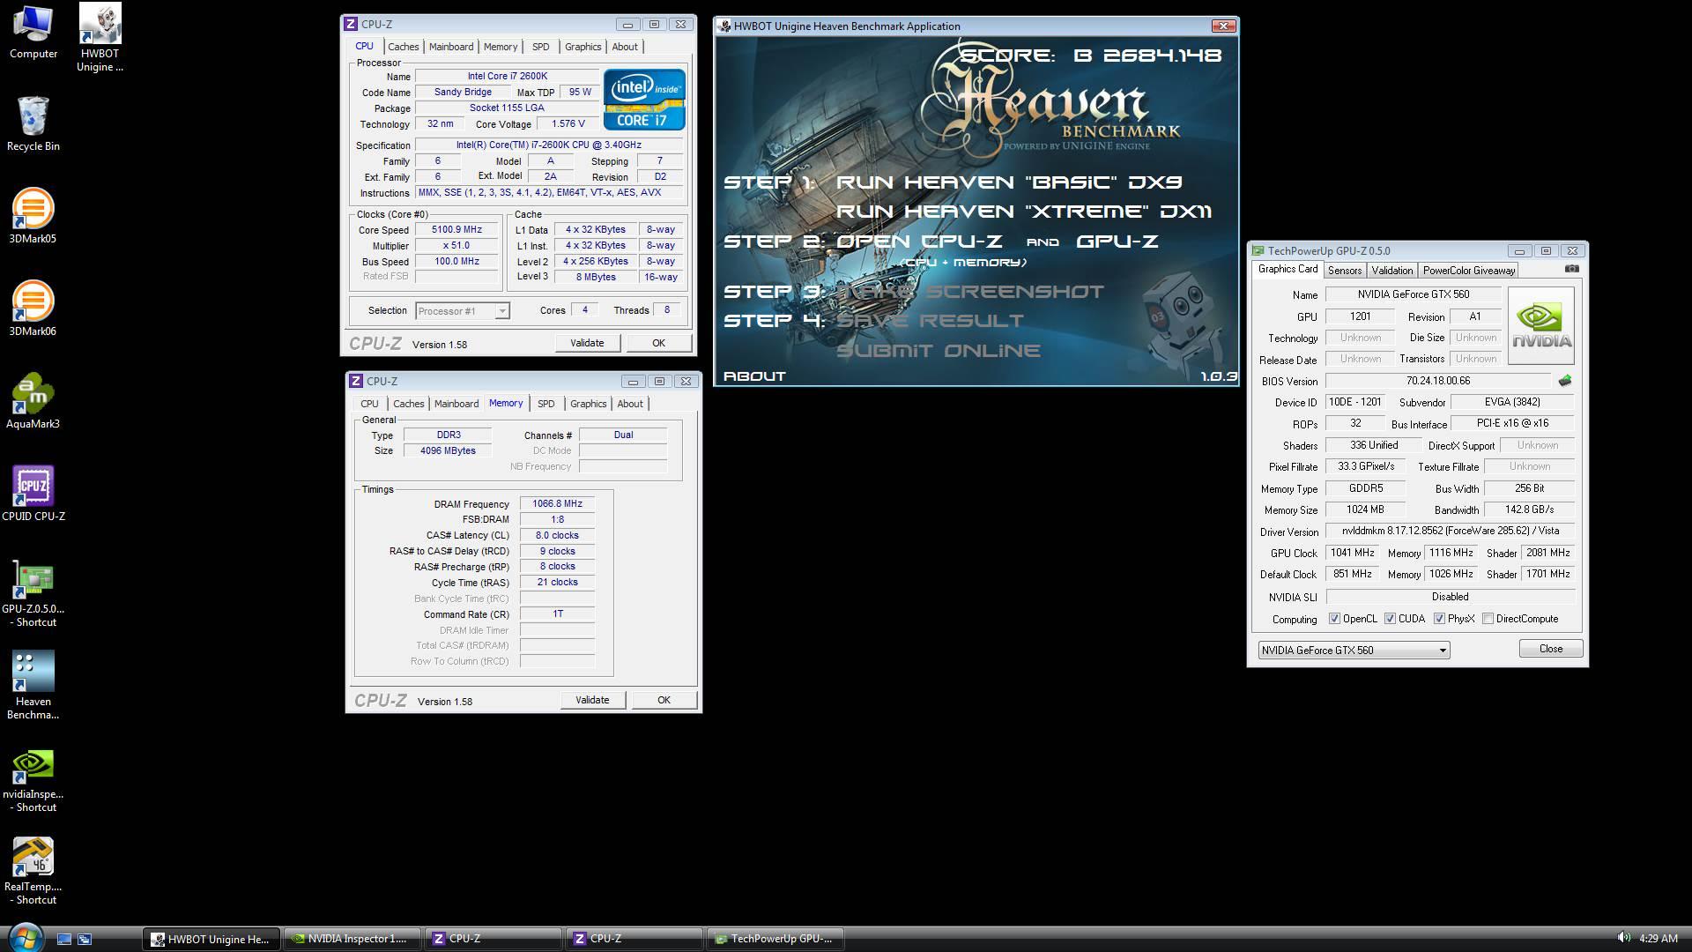
Task: Open the RealTemp shortcut icon
Action: (x=33, y=871)
